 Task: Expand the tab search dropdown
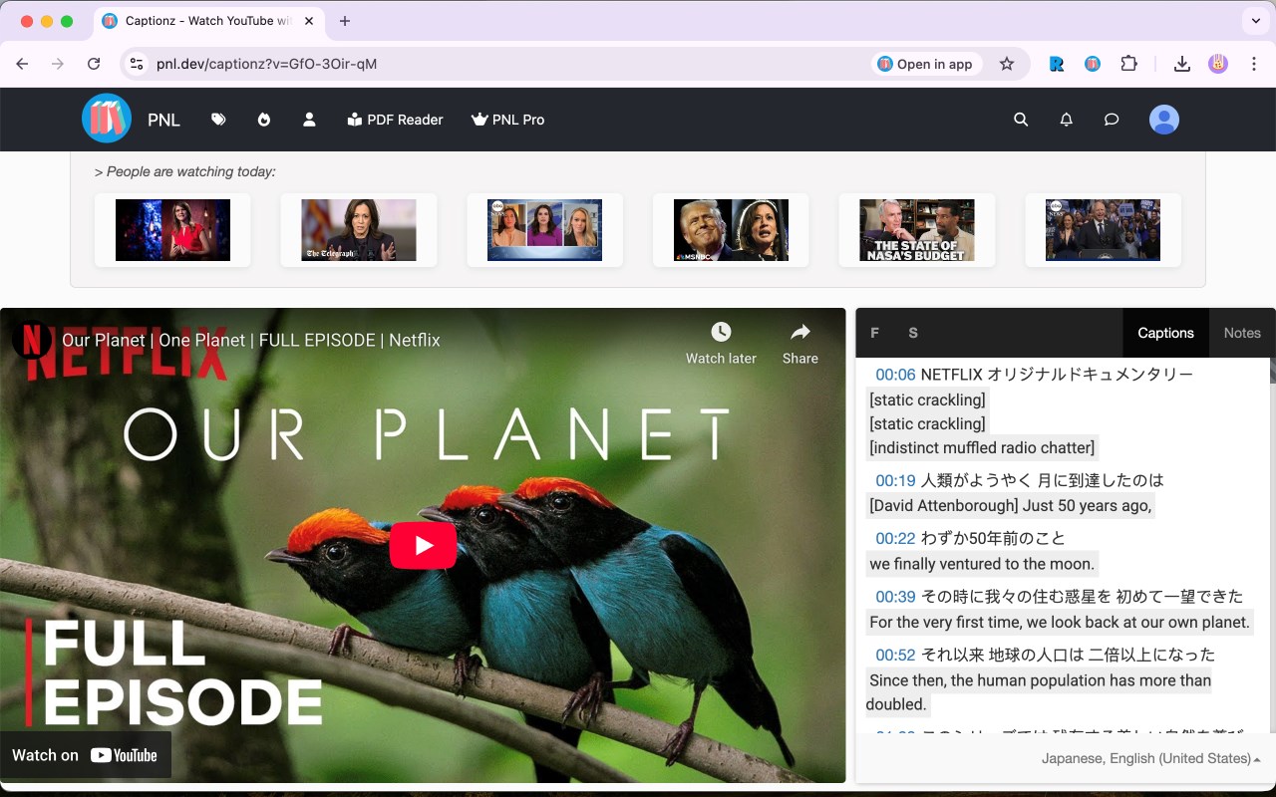[x=1255, y=21]
